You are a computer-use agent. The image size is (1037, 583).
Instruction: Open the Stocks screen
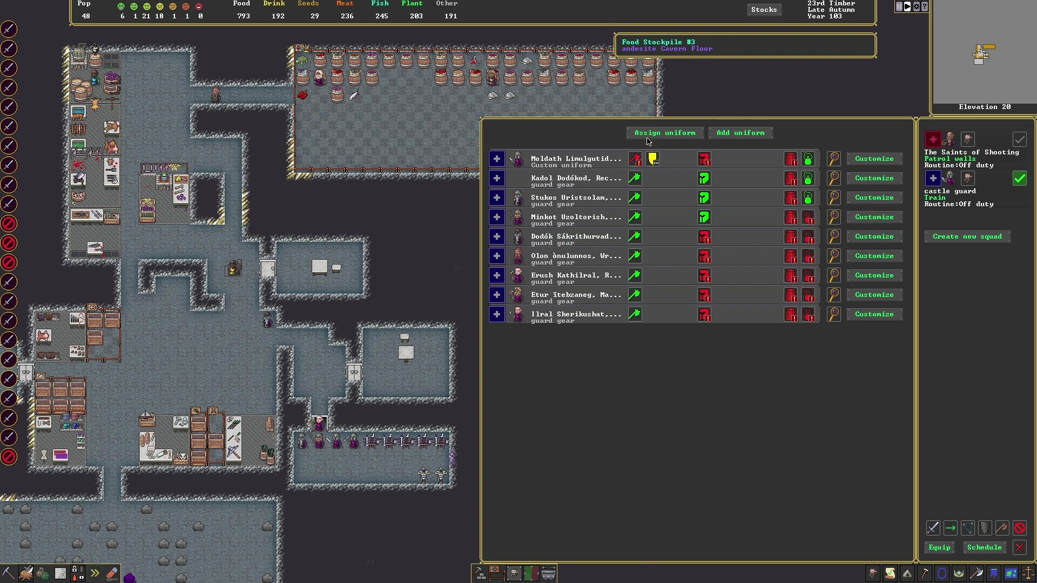[x=764, y=10]
